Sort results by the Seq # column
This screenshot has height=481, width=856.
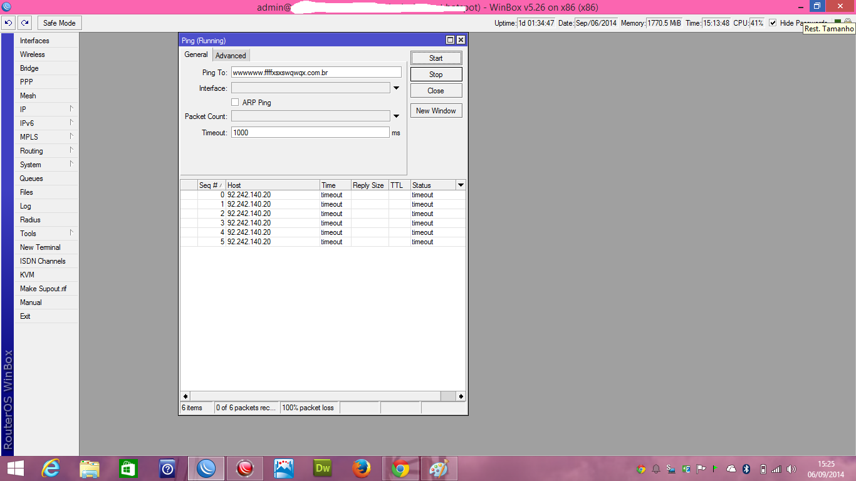click(211, 185)
